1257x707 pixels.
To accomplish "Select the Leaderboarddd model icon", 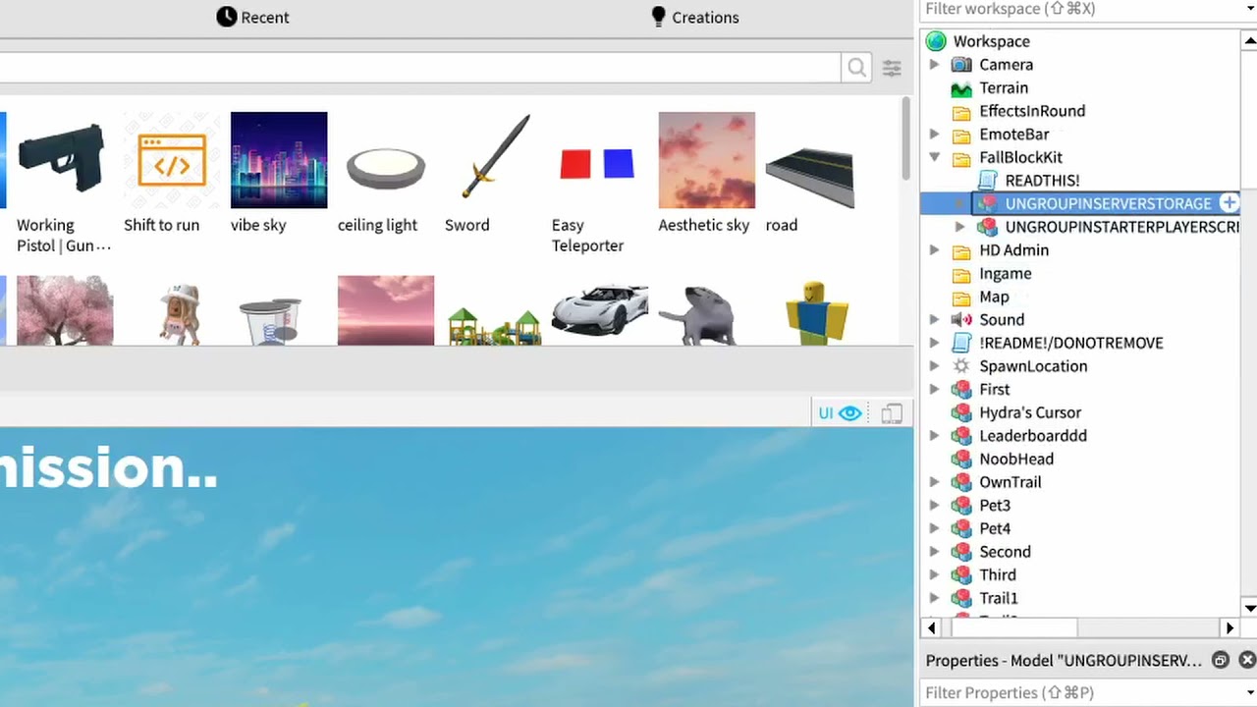I will point(961,436).
